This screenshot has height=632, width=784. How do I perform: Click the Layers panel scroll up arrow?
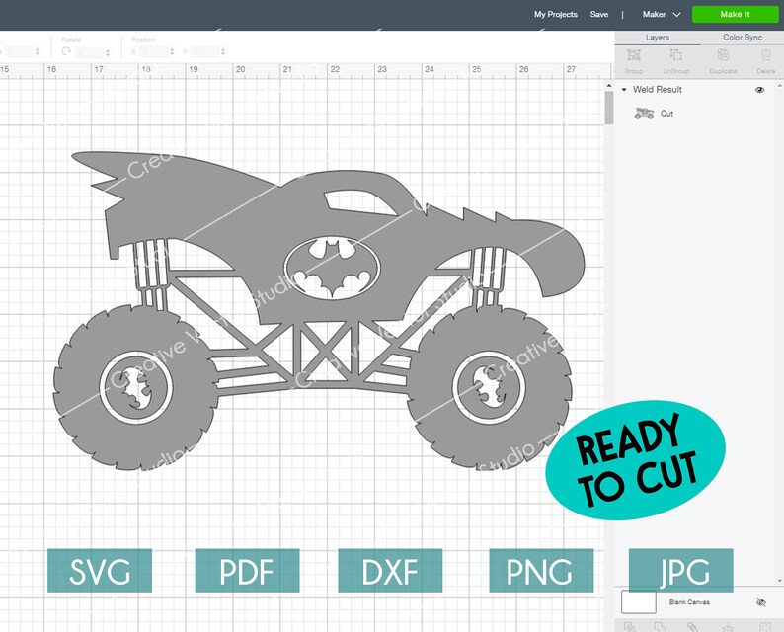pyautogui.click(x=780, y=86)
